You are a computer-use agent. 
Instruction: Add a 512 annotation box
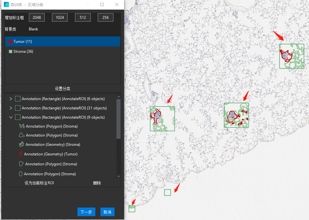click(83, 18)
